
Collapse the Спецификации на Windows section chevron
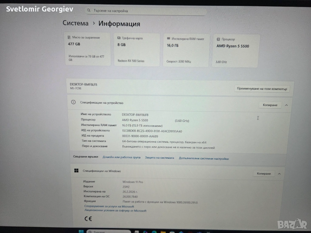point(279,174)
